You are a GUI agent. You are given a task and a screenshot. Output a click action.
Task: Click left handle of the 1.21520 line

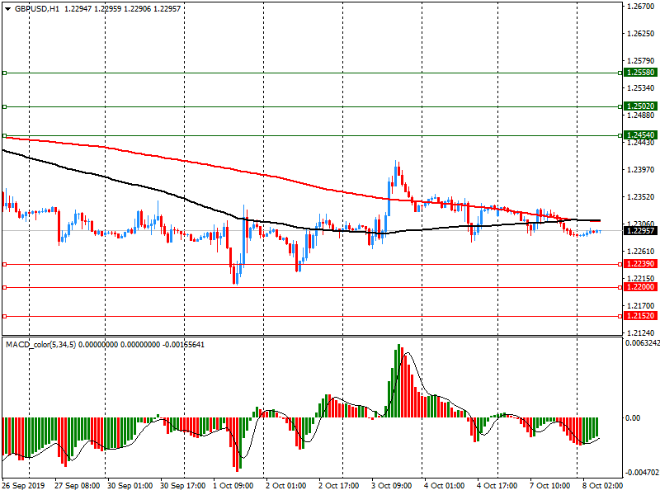(x=4, y=316)
